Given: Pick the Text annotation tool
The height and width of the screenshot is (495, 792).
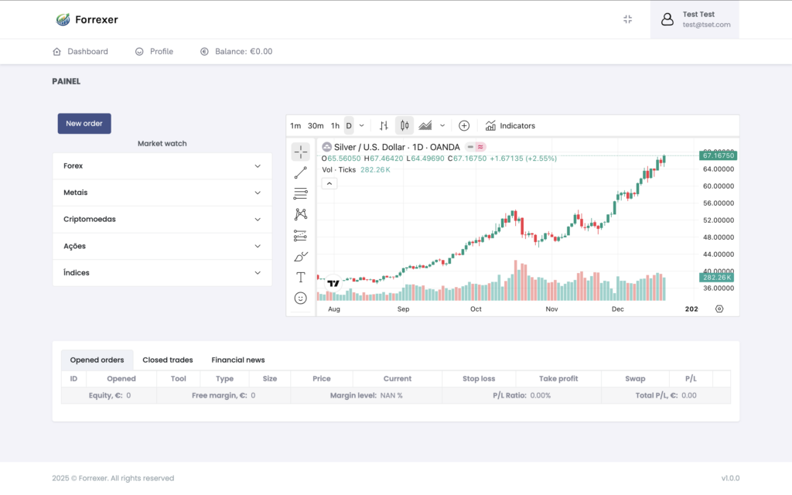Looking at the screenshot, I should click(x=300, y=277).
